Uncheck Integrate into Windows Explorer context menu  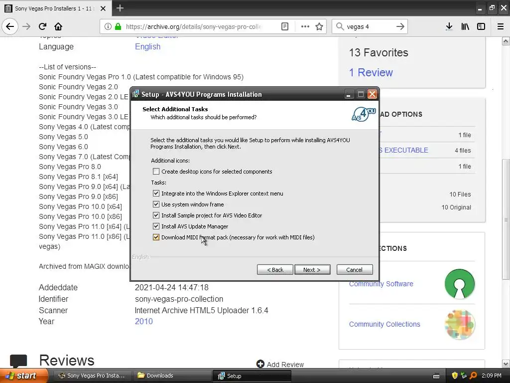156,193
